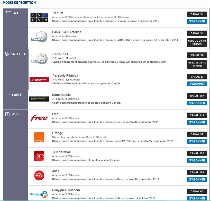Click TV num text mentioning 1er janvier 2012
This screenshot has width=211, height=201.
pos(106,21)
